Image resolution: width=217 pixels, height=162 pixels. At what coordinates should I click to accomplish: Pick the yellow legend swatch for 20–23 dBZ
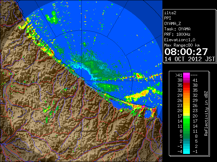tap(186, 111)
